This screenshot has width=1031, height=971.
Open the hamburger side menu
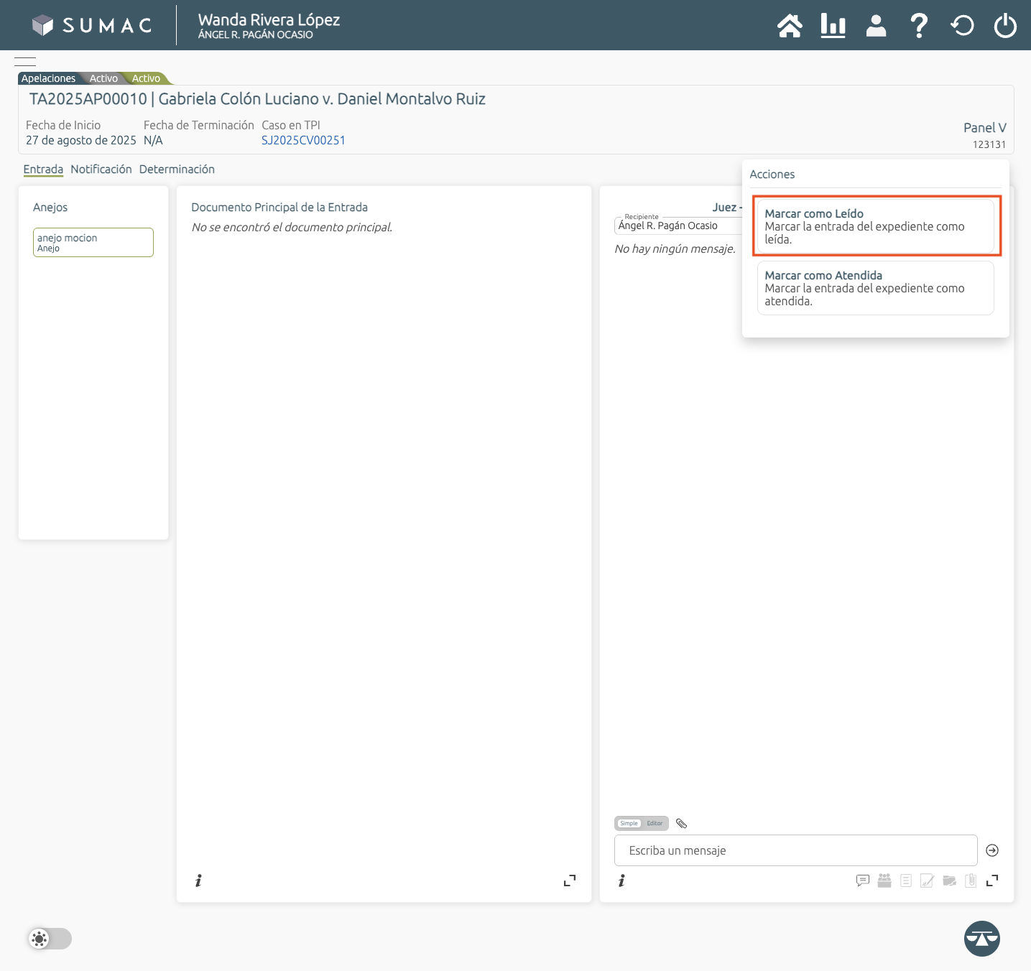pyautogui.click(x=25, y=62)
